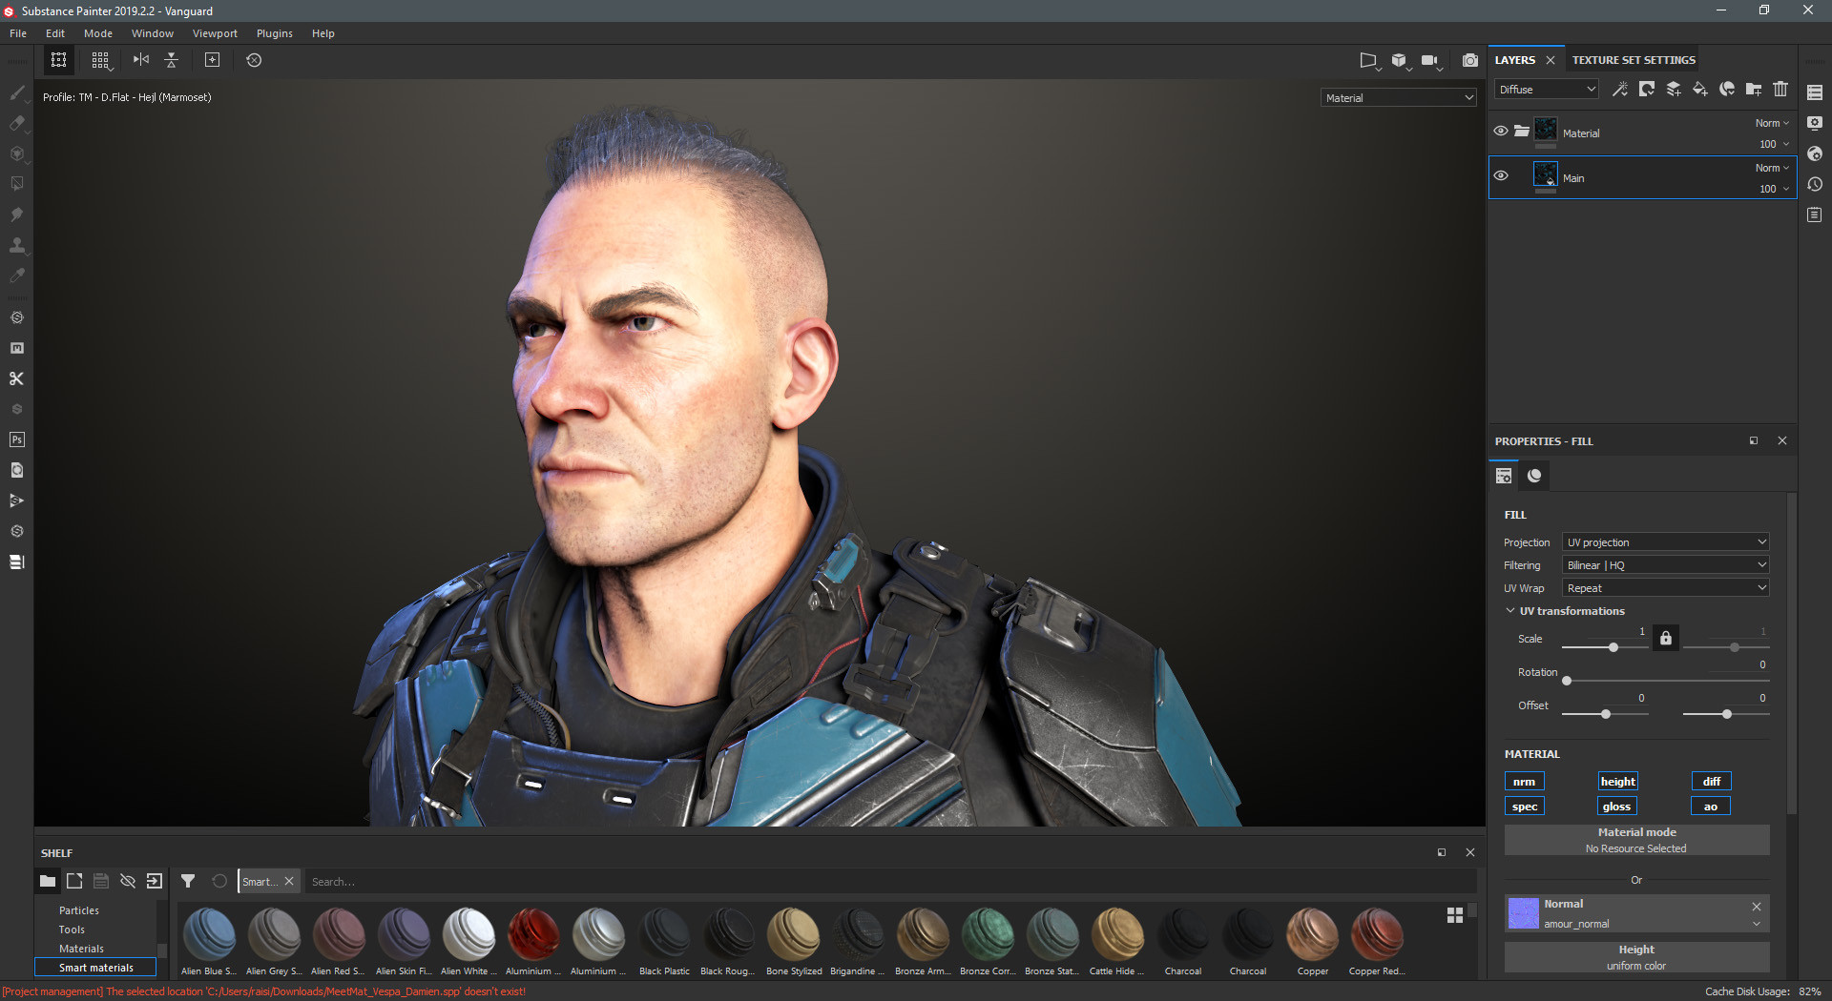Open the Diffuse channel dropdown

point(1545,89)
